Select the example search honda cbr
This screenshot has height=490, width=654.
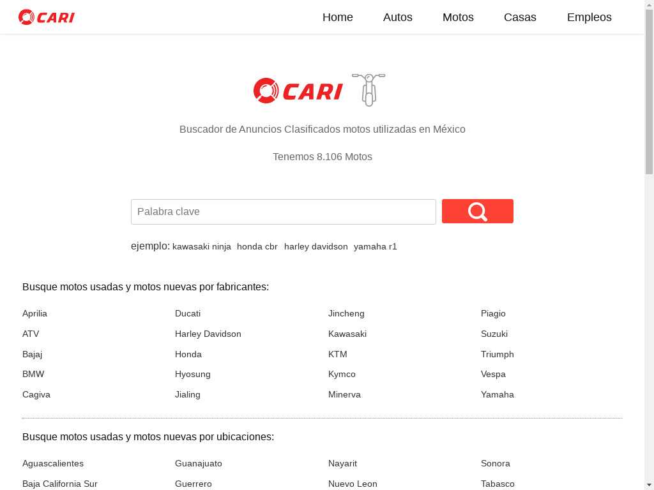tap(257, 247)
